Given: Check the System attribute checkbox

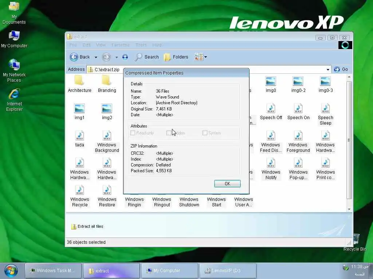Looking at the screenshot, I should [205, 133].
